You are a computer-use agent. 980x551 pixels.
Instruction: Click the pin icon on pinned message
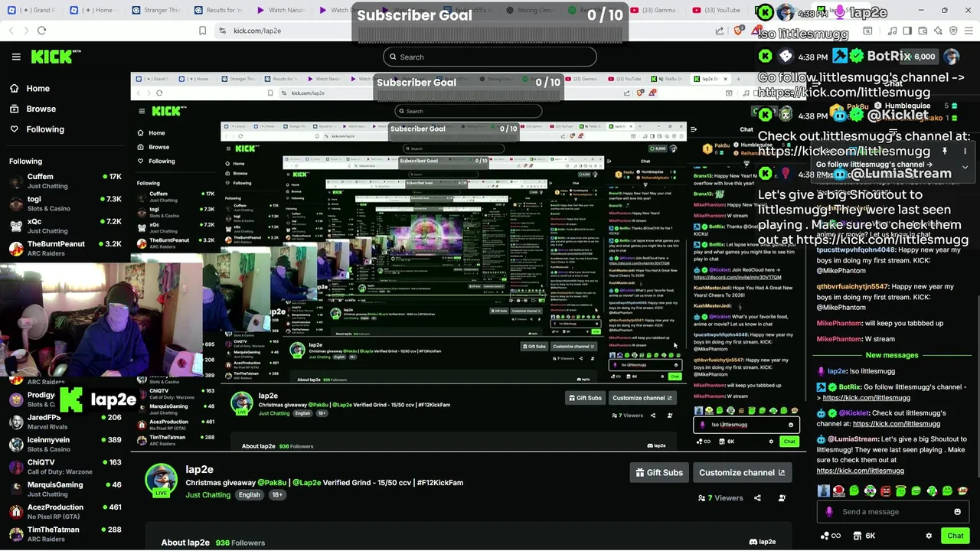pos(945,152)
